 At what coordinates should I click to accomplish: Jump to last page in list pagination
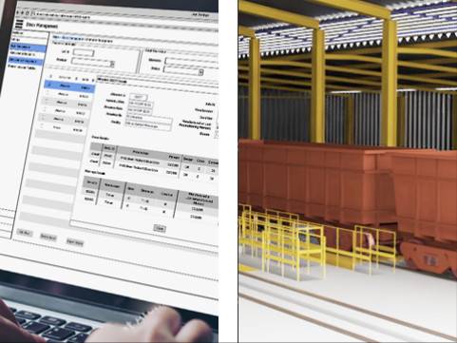(93, 80)
